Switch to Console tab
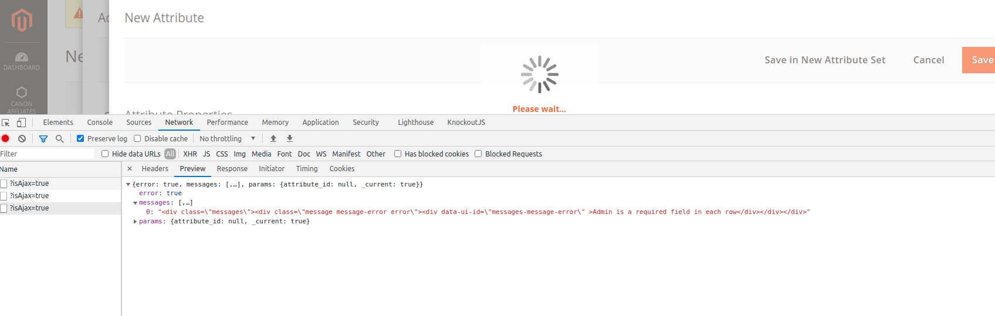Screen dimensions: 995x316 coord(100,123)
